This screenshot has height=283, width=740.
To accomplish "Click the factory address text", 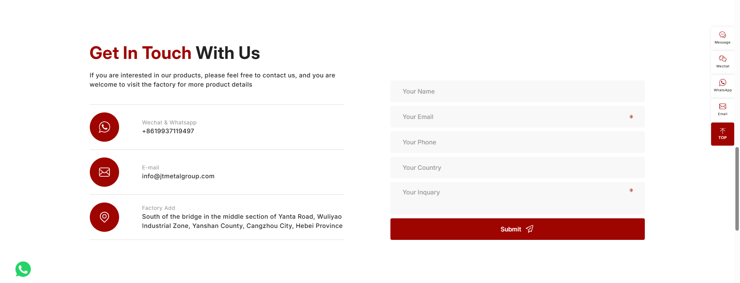I will point(242,221).
